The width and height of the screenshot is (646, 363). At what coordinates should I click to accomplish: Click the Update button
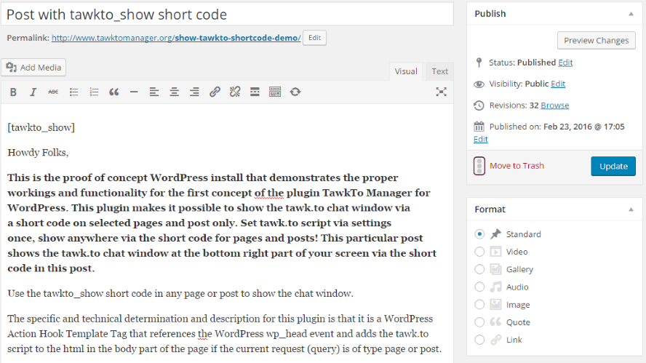613,166
